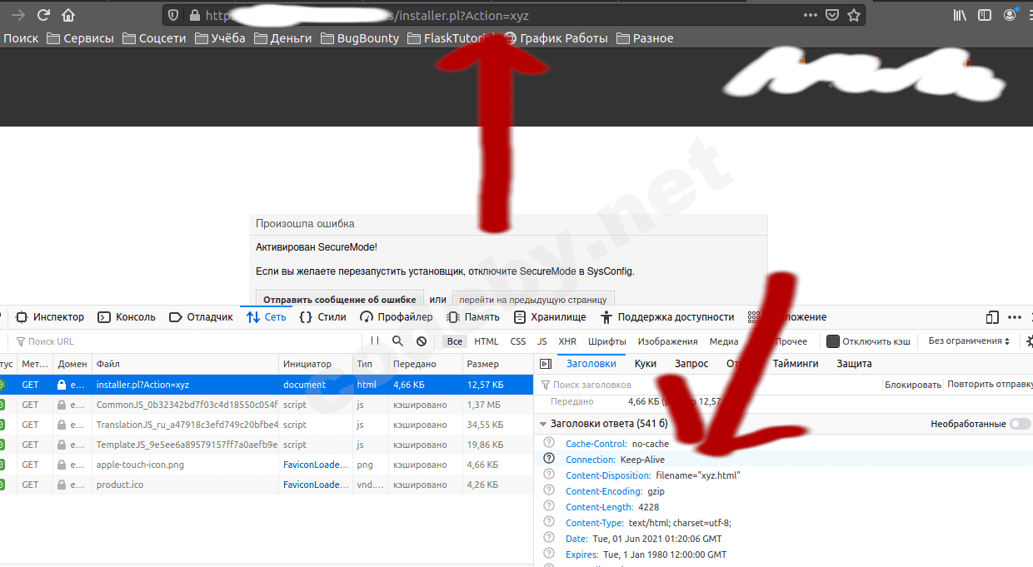Toggle responsive design mode icon
Viewport: 1033px width, 567px height.
pyautogui.click(x=992, y=317)
